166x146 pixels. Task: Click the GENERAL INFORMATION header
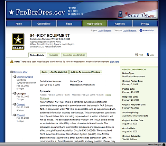[x=134, y=70]
